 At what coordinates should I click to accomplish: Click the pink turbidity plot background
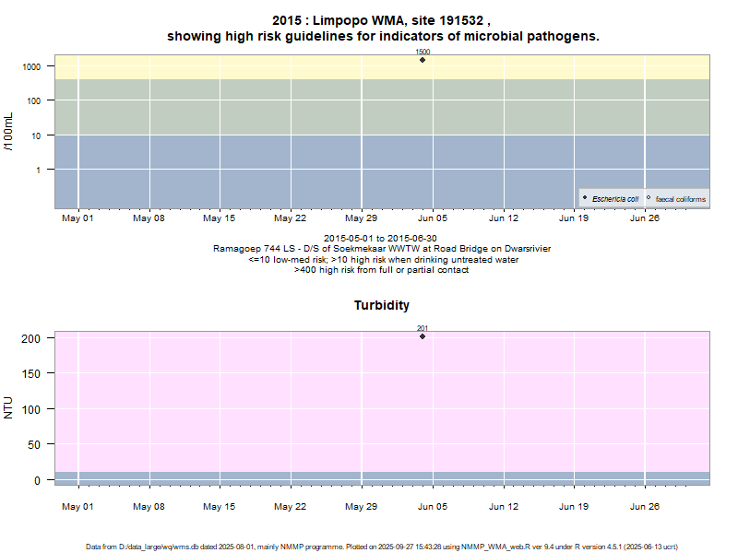click(x=231, y=406)
